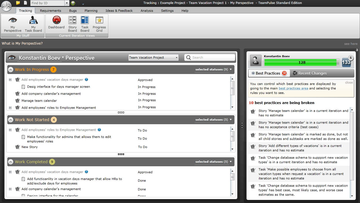
Task: Click the 'What is My Perspective?' heading
Action: click(x=22, y=43)
